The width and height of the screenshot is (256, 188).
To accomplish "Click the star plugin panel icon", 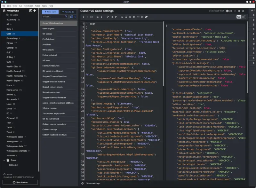I will pos(252,10).
